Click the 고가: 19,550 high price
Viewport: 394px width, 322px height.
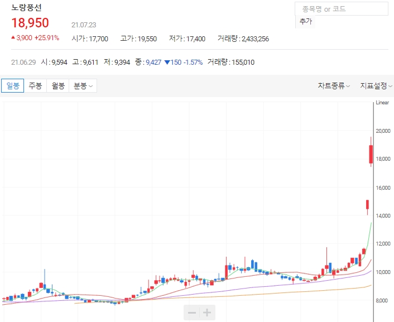(138, 39)
